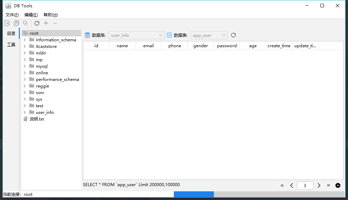Click the SELECT * FROM query text

pos(131,184)
